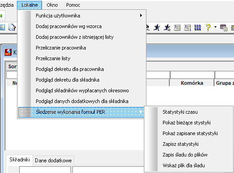The image size is (234, 173).
Task: Click the CNT window icon
Action: tap(8, 52)
